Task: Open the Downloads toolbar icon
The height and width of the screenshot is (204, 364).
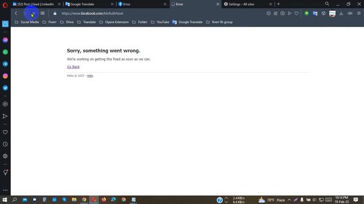Action: click(x=341, y=14)
